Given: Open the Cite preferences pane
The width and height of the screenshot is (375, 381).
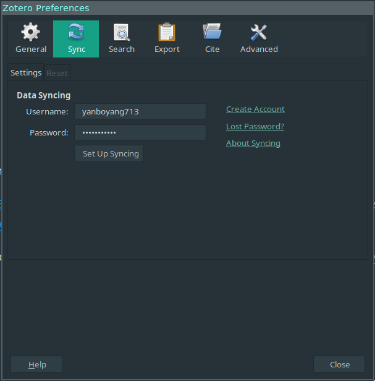Looking at the screenshot, I should click(212, 39).
